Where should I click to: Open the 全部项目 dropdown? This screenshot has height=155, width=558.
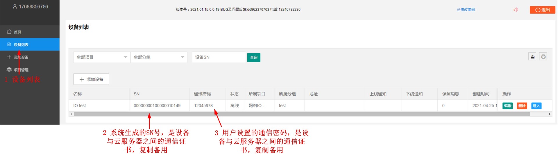[x=101, y=57]
